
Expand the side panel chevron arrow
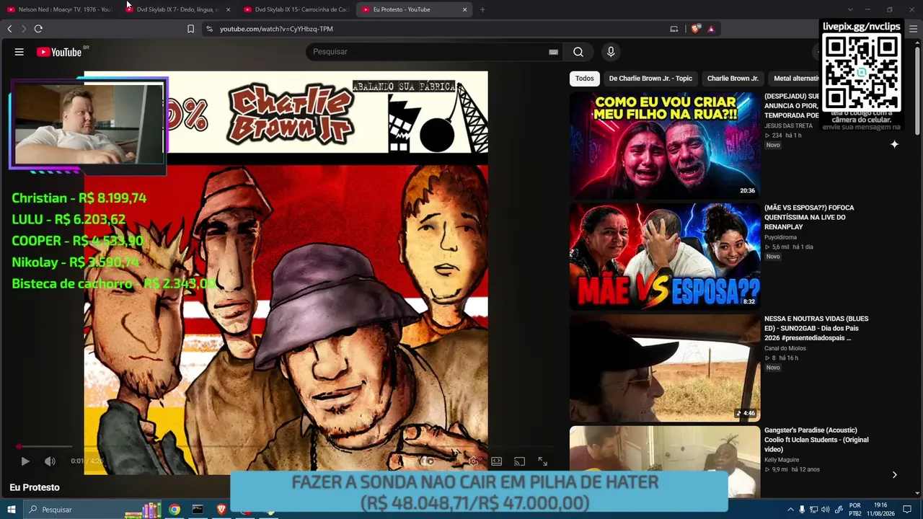point(894,474)
